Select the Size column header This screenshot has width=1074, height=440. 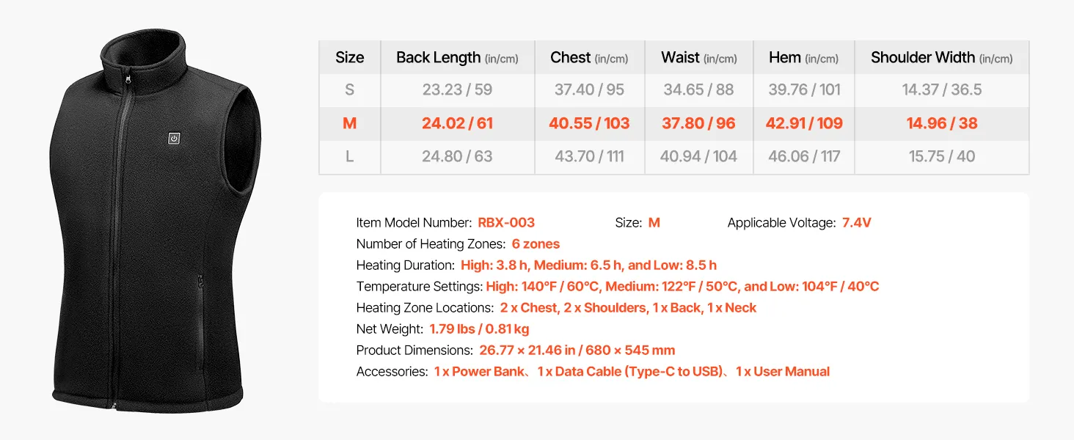pos(350,57)
